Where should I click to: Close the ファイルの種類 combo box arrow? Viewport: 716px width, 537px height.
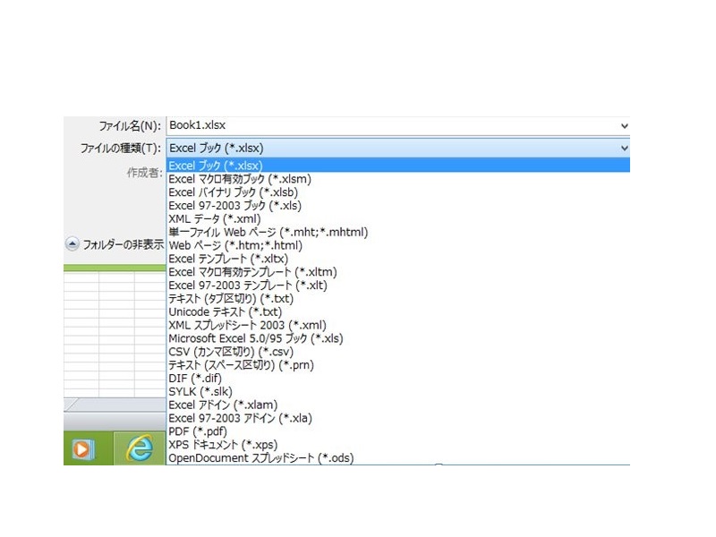pyautogui.click(x=624, y=148)
